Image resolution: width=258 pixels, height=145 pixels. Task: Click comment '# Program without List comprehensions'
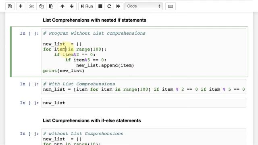point(94,33)
